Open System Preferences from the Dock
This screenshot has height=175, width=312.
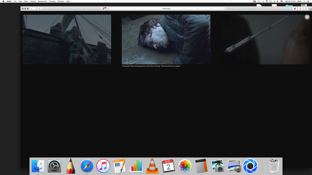[54, 166]
